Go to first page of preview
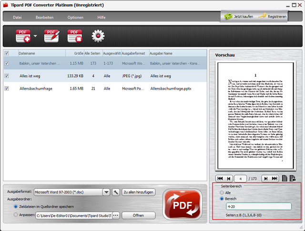The width and height of the screenshot is (305, 231). click(x=220, y=179)
